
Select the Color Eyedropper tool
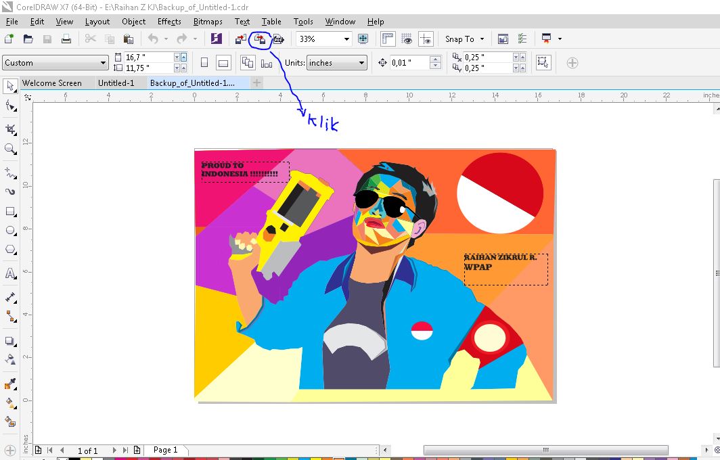click(x=10, y=384)
